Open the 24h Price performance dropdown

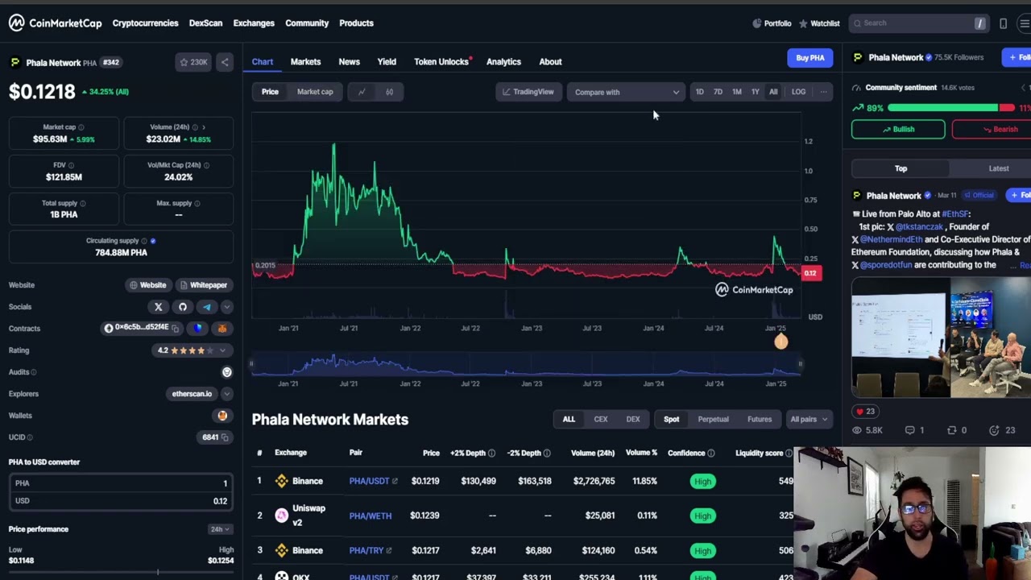(220, 529)
